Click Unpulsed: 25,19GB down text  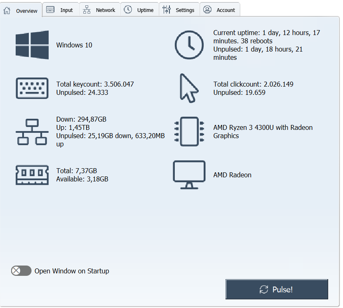coord(110,140)
